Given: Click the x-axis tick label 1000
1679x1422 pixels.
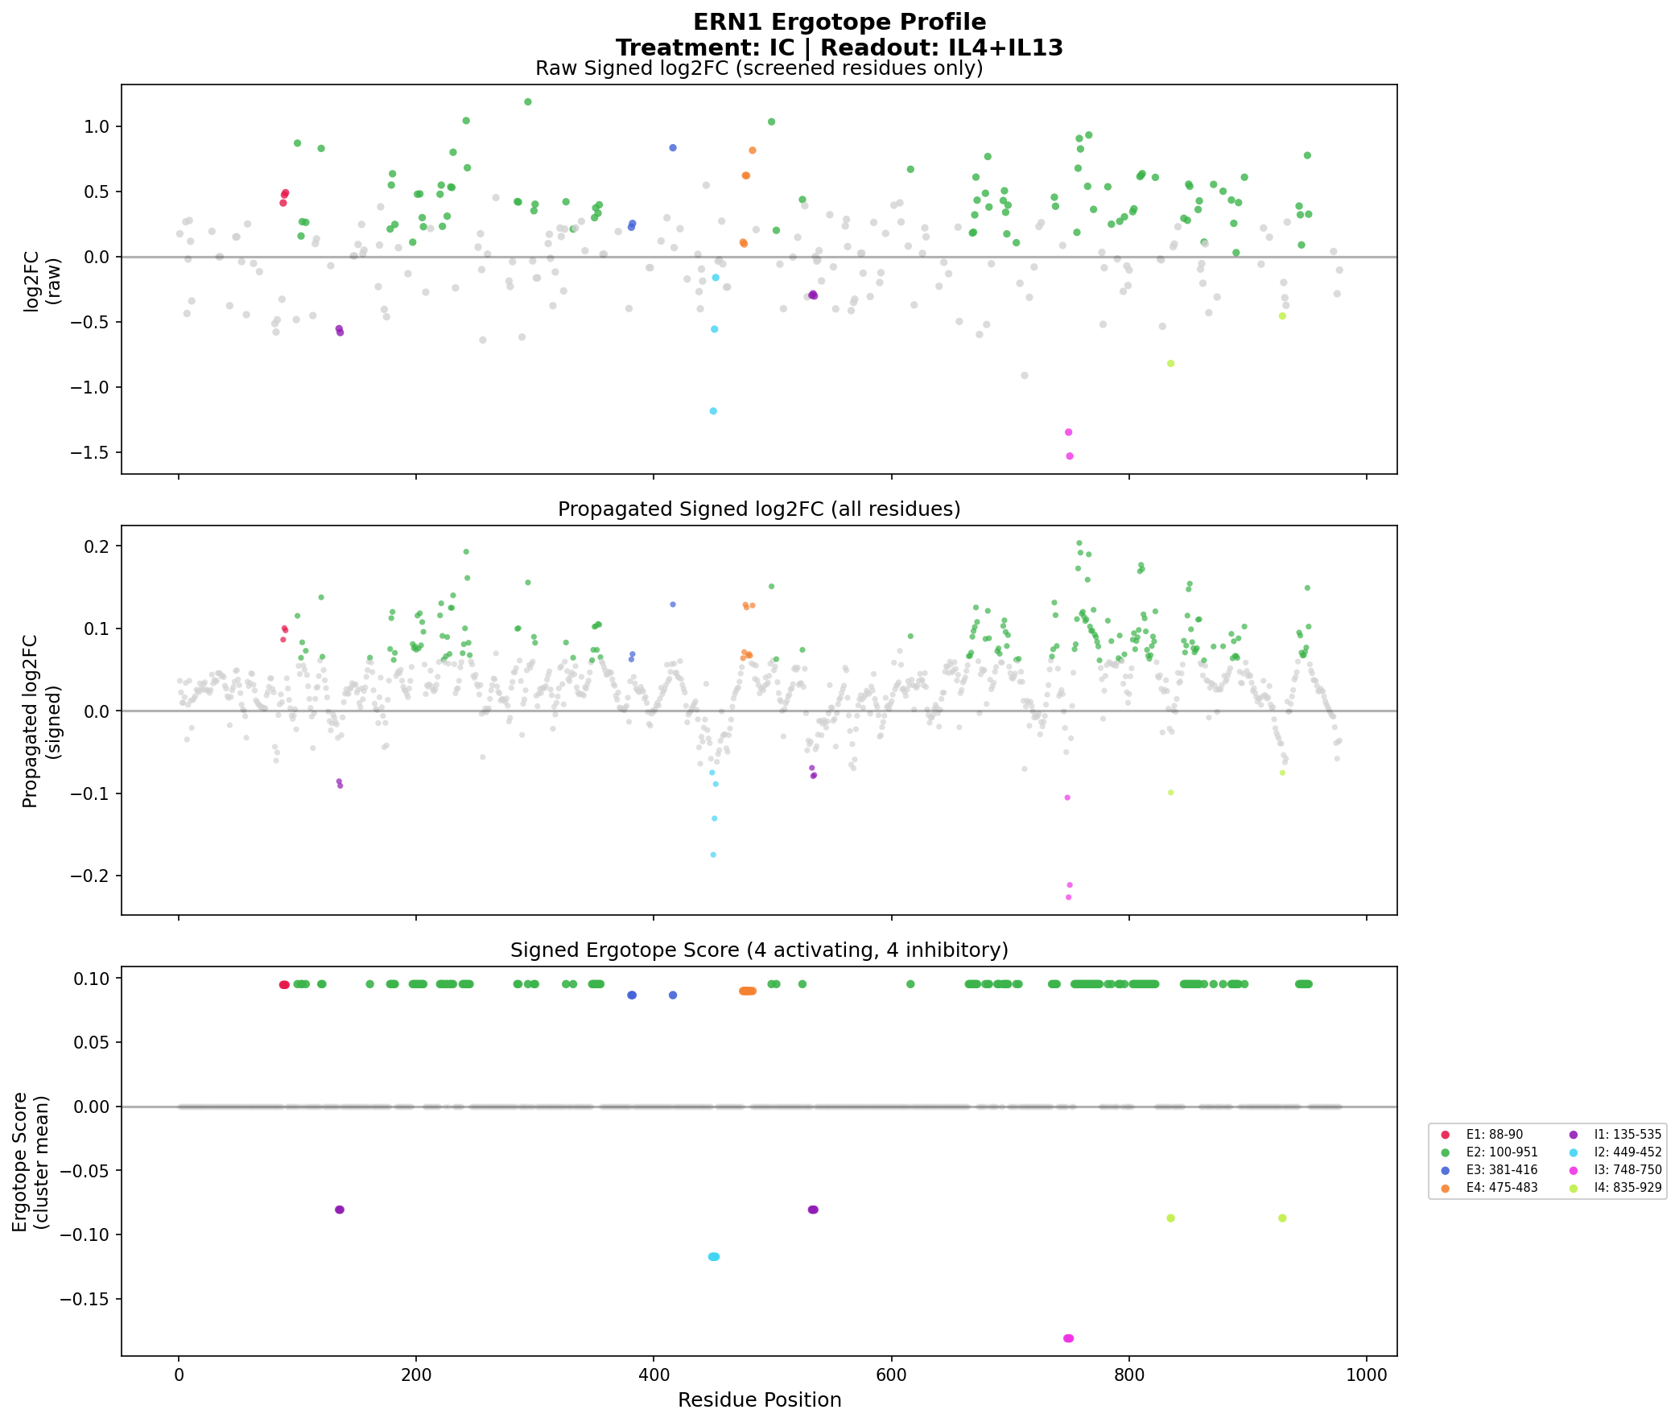Looking at the screenshot, I should (1366, 1376).
